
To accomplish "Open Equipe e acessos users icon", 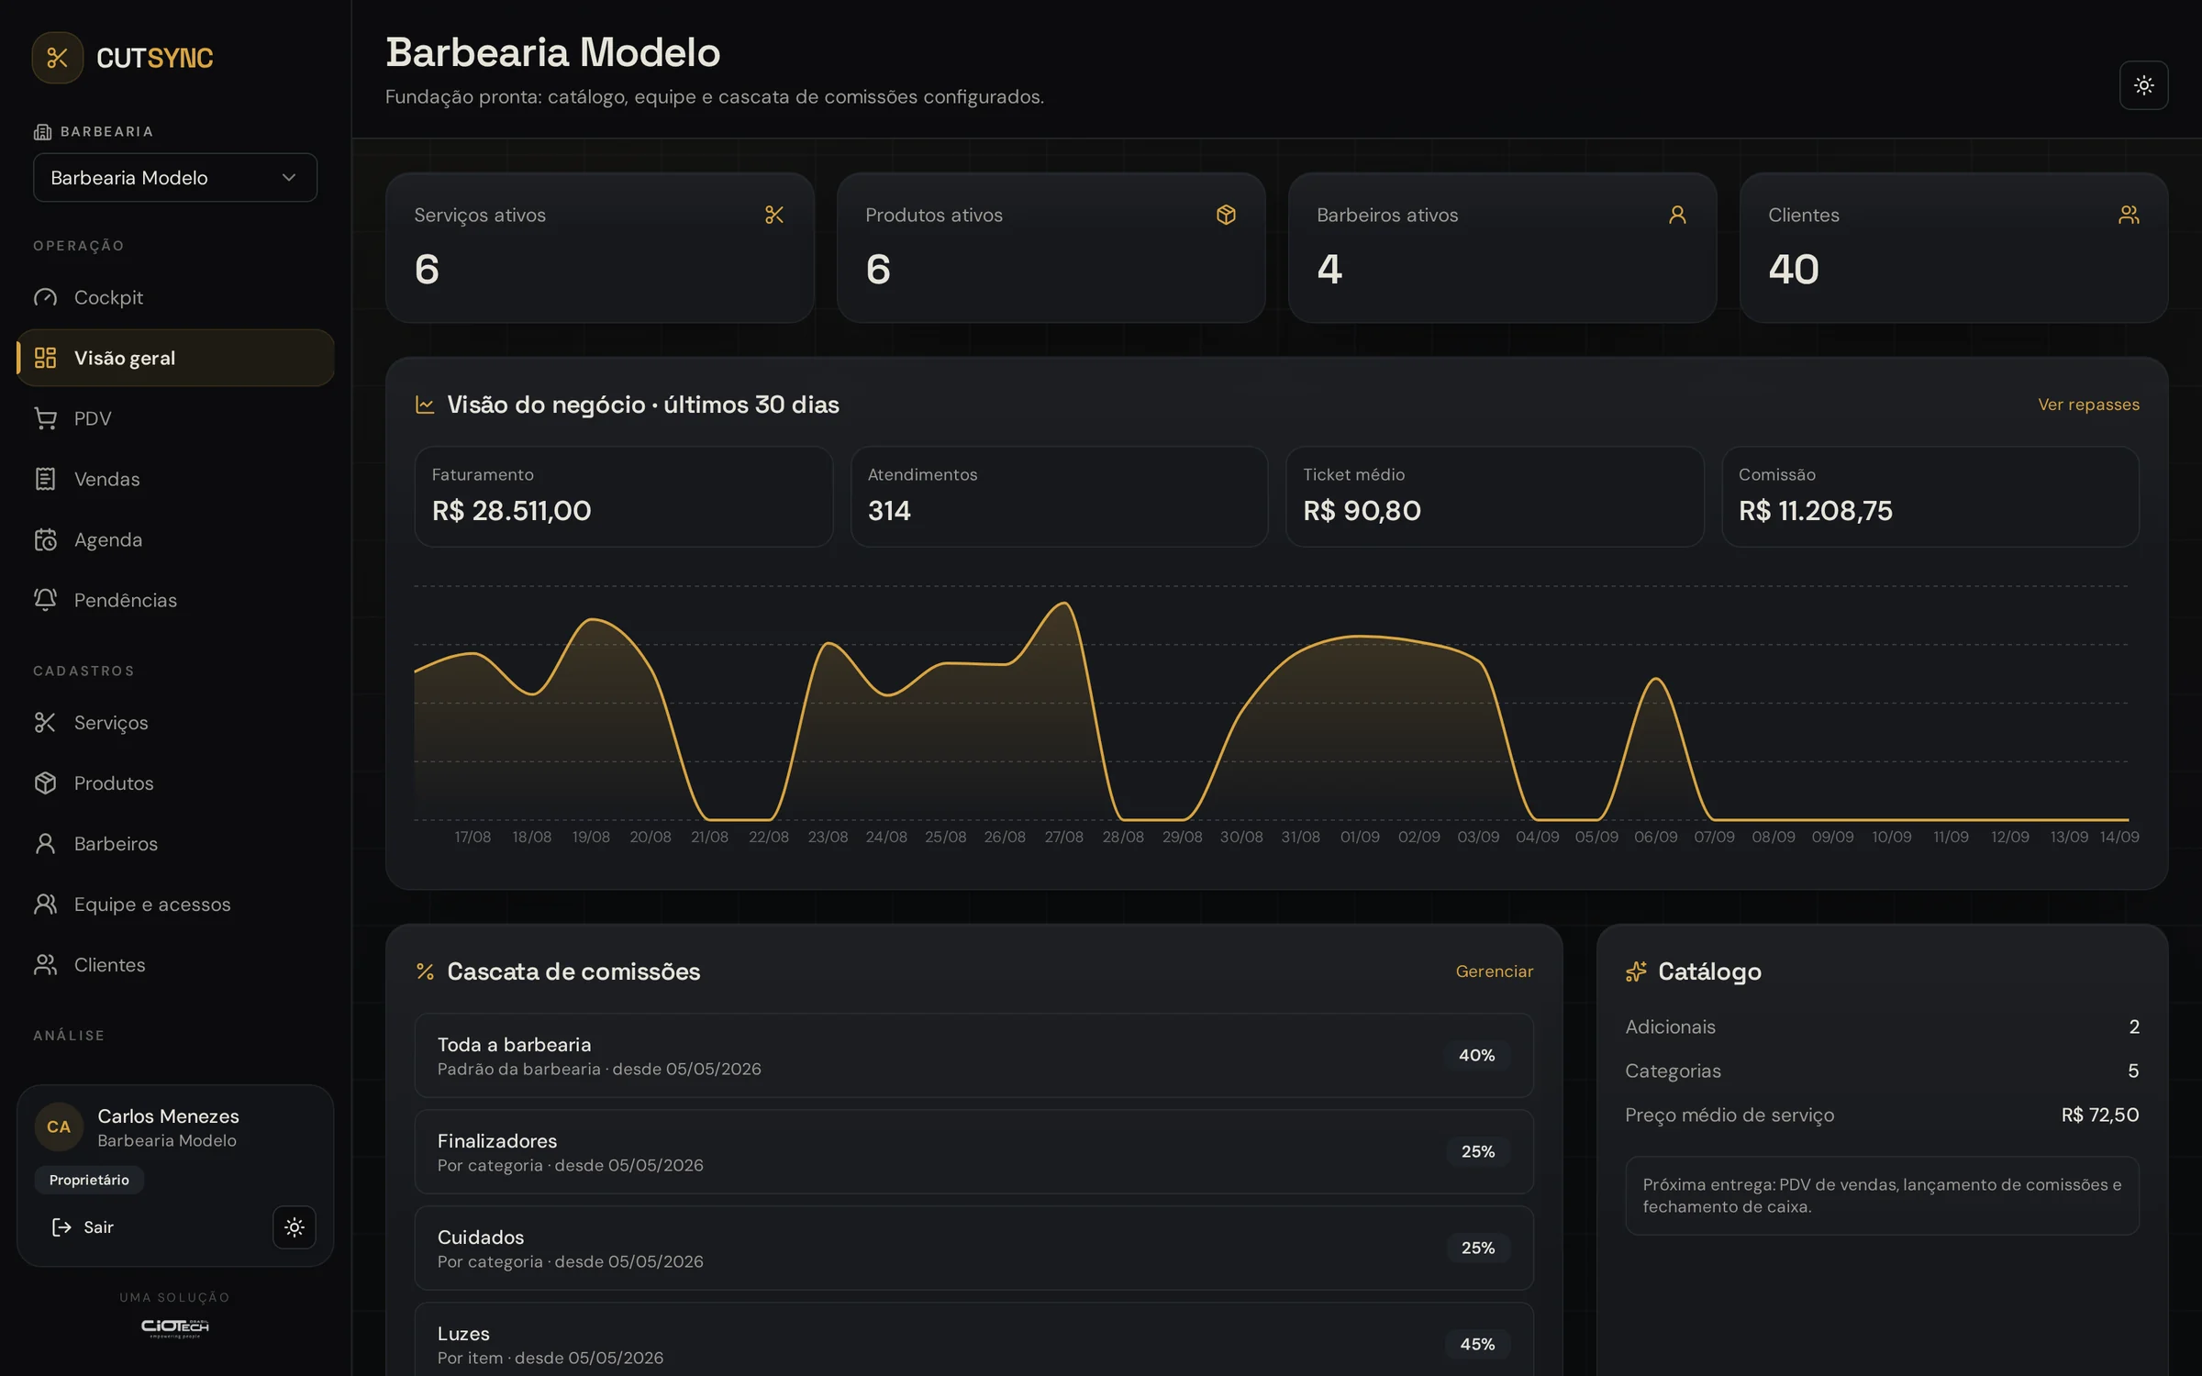I will click(45, 904).
